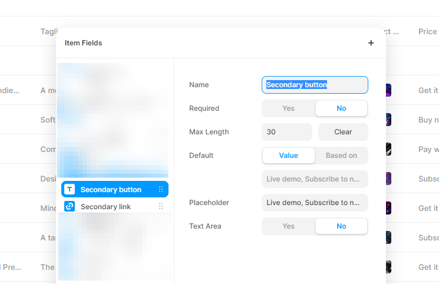439x284 pixels.
Task: Click the drag handle on Secondary button row
Action: pyautogui.click(x=161, y=189)
